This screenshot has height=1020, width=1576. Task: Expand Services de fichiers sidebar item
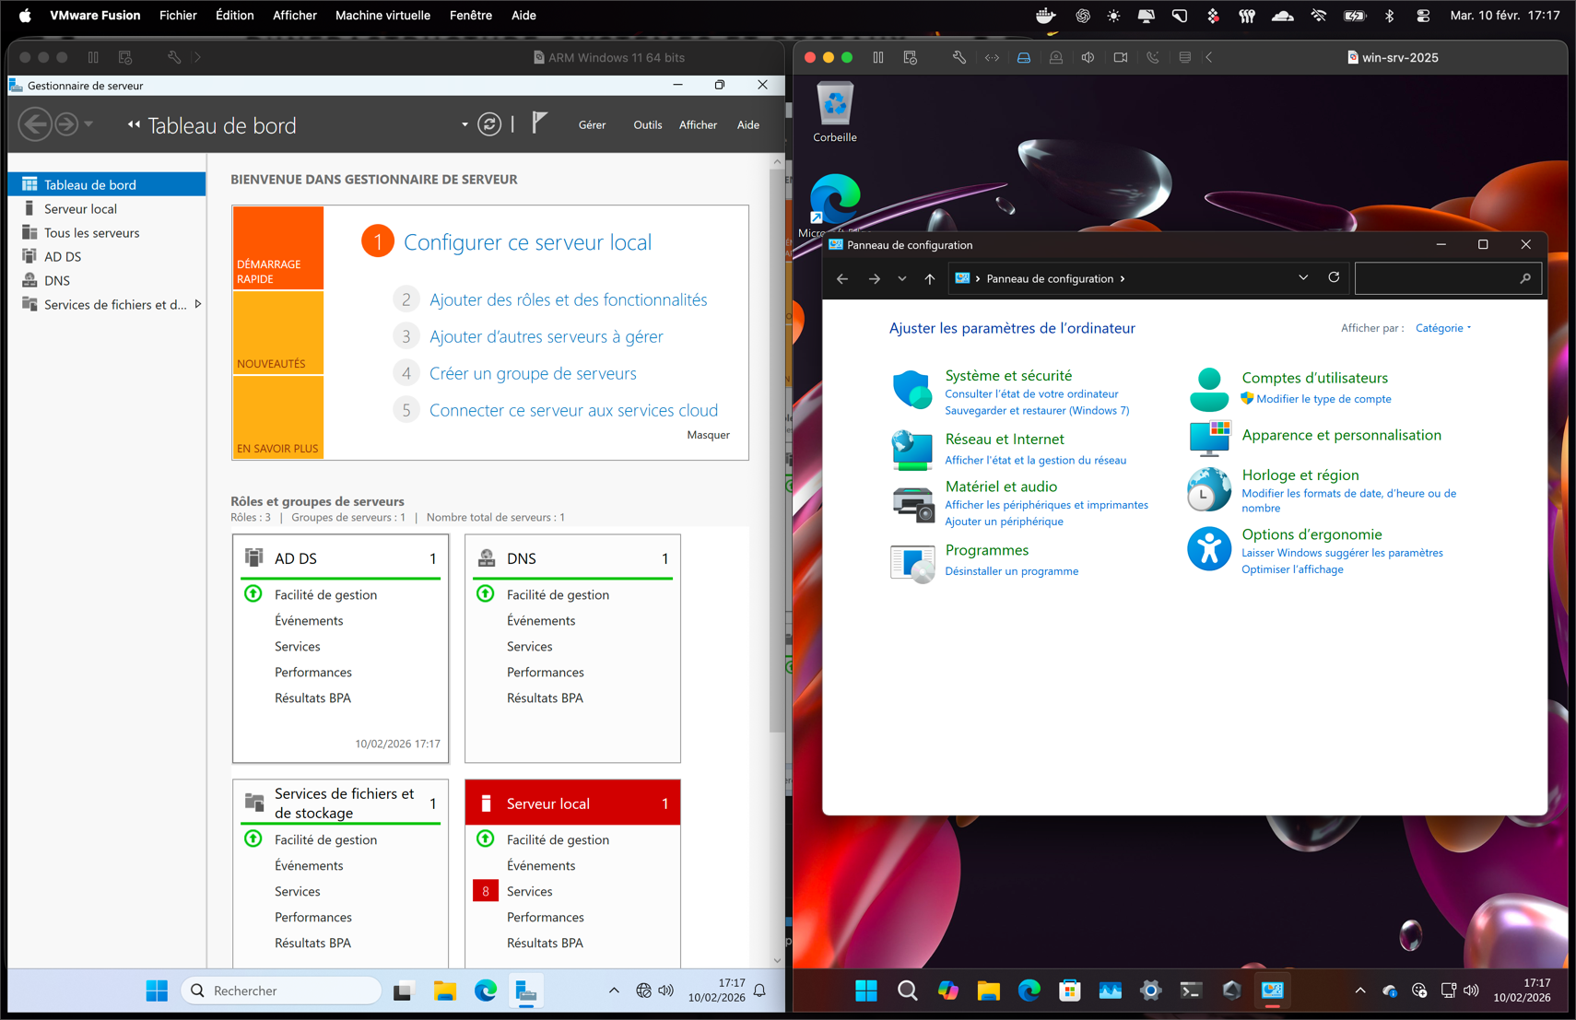click(197, 304)
